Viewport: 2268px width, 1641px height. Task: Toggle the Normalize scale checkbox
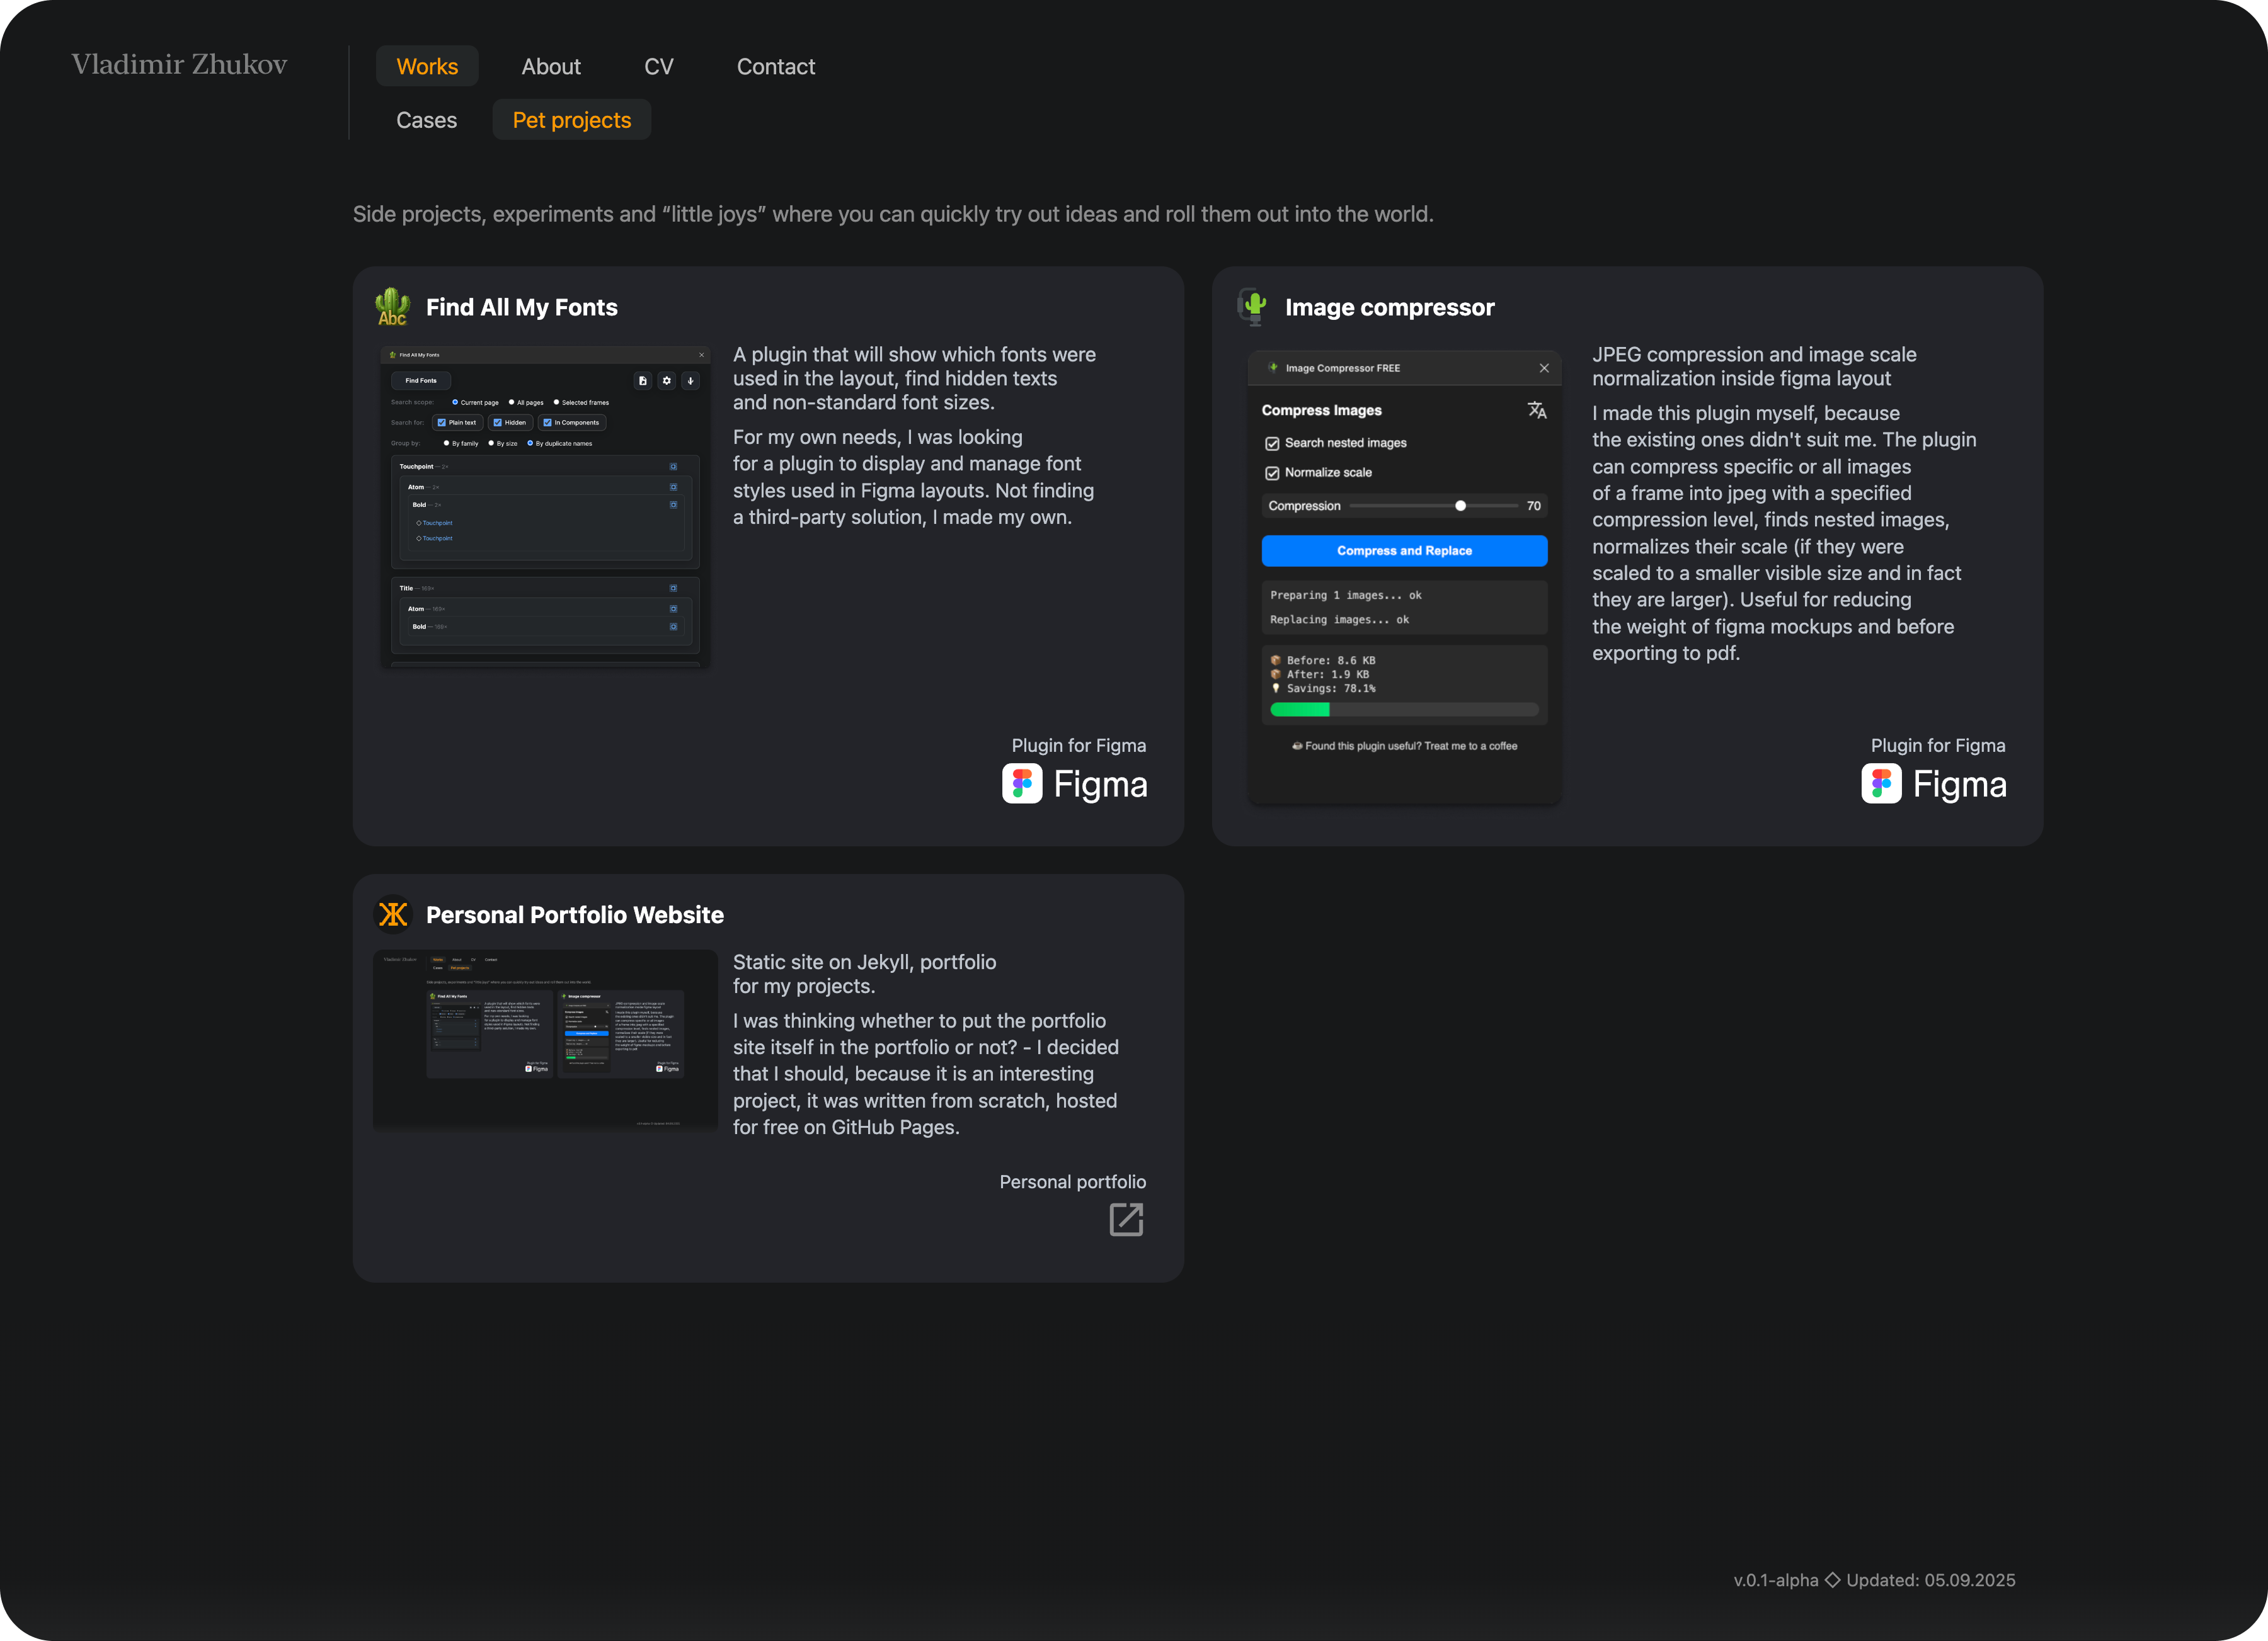(x=1272, y=473)
